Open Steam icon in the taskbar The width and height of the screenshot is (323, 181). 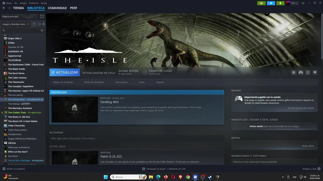210,177
